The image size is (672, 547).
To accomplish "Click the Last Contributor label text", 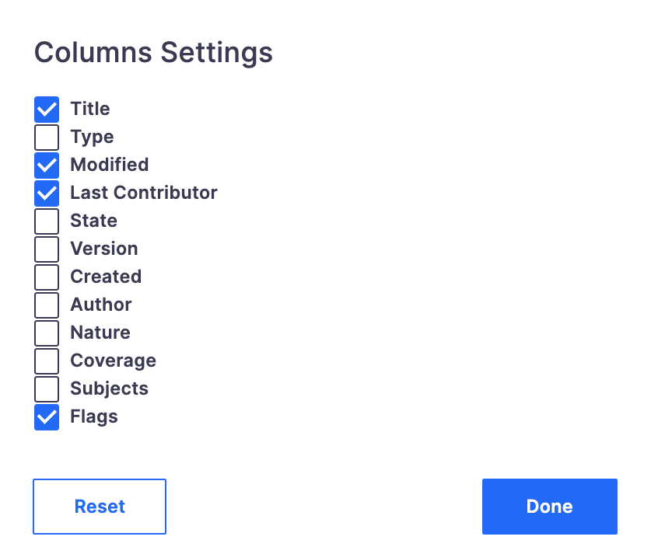I will [144, 193].
